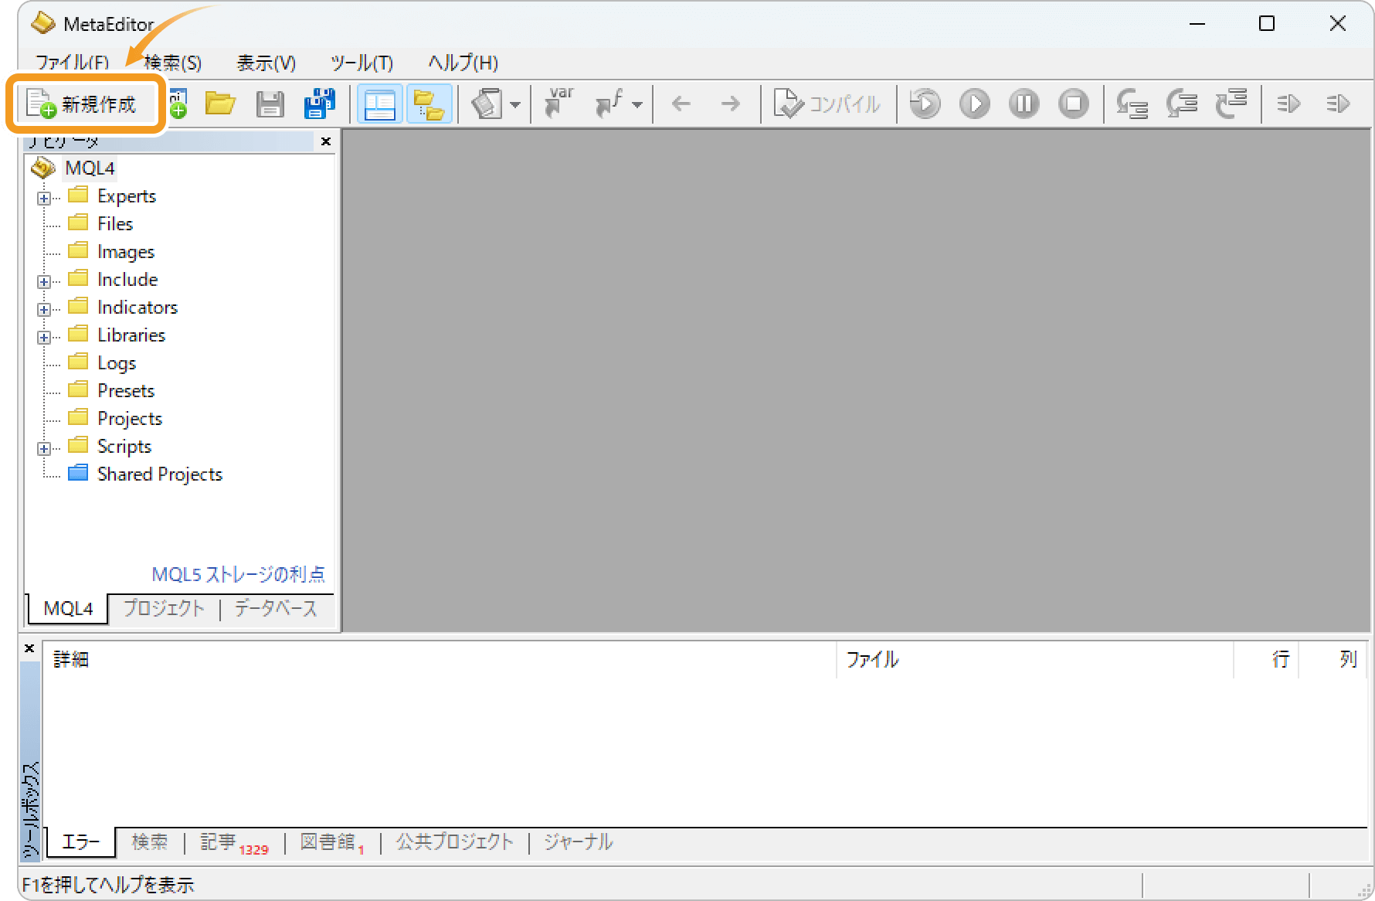
Task: Expand the Libraries folder
Action: click(44, 337)
